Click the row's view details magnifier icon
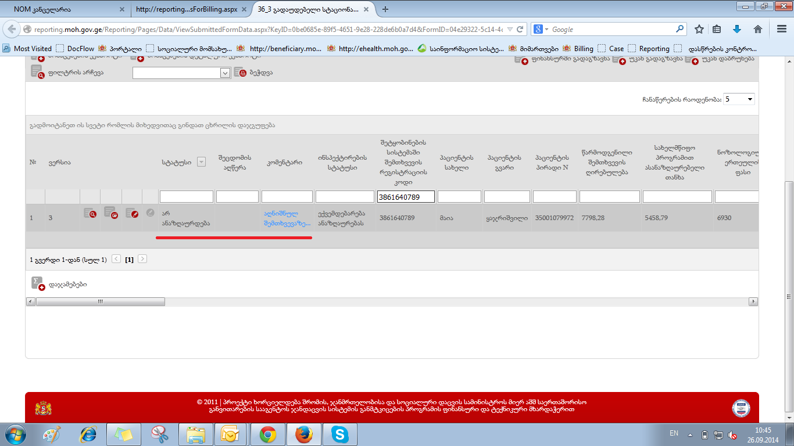 coord(90,214)
